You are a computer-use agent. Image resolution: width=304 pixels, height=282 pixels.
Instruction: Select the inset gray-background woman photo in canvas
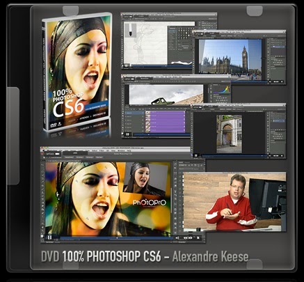146,178
